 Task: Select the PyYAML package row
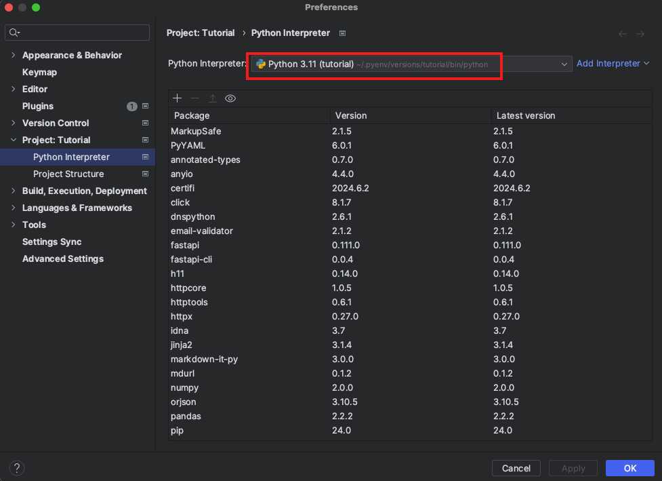pos(411,145)
